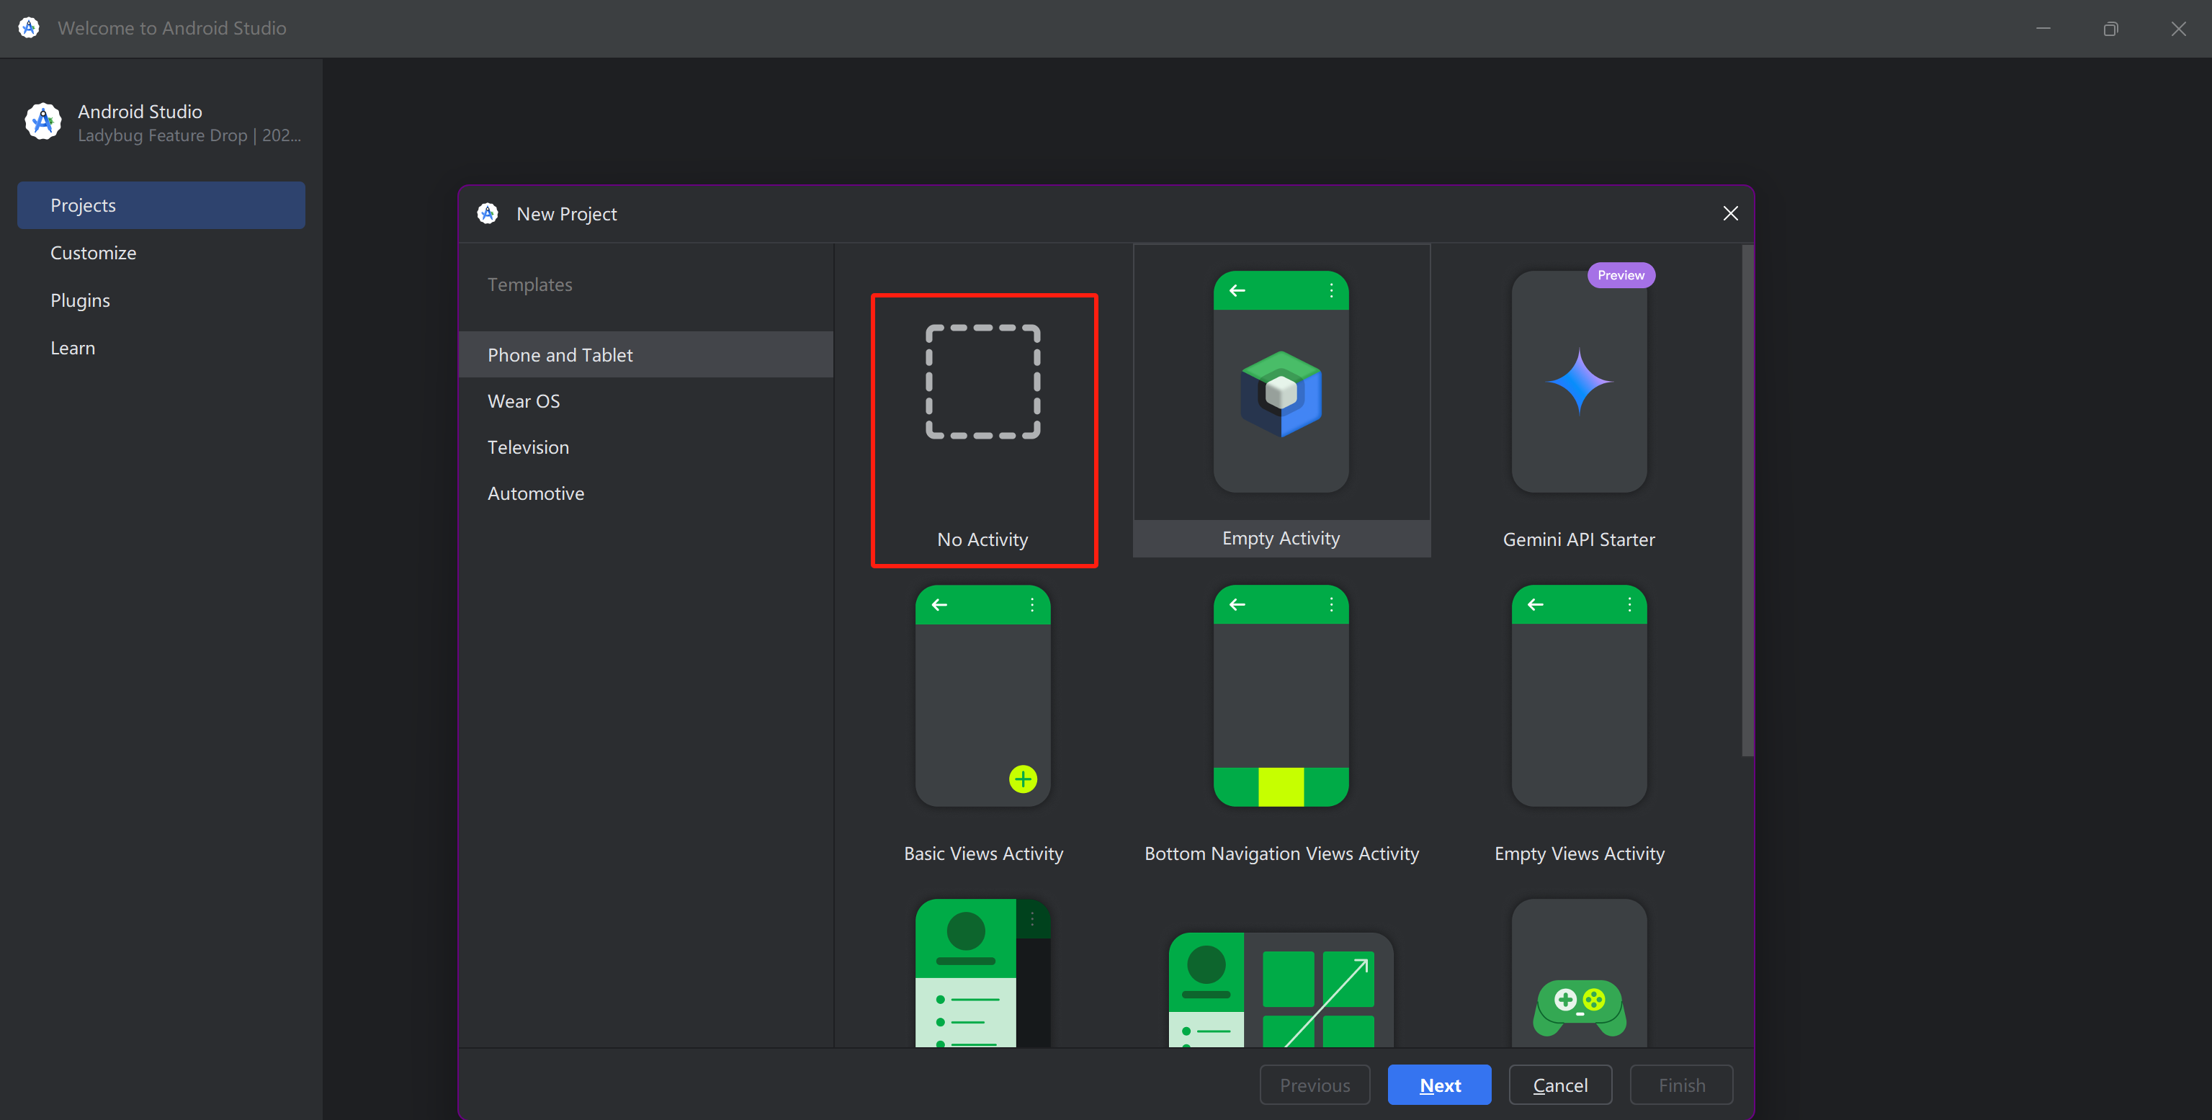Screen dimensions: 2212x1120
Task: Close the New Project dialog
Action: click(x=1730, y=214)
